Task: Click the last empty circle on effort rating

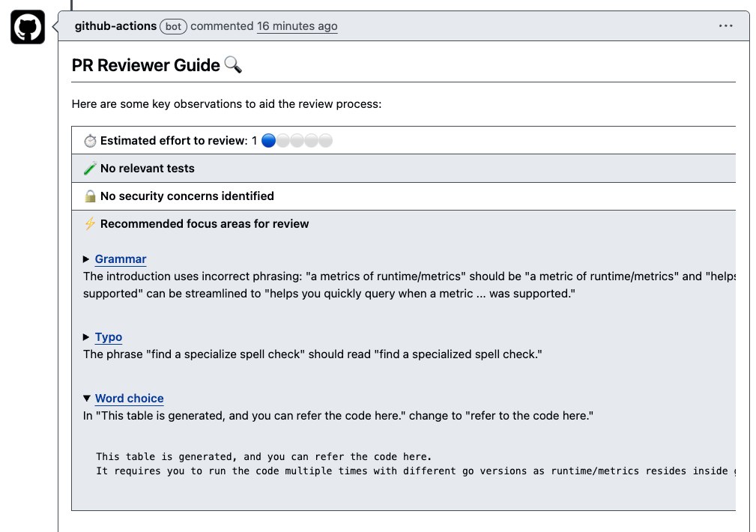Action: click(x=325, y=140)
